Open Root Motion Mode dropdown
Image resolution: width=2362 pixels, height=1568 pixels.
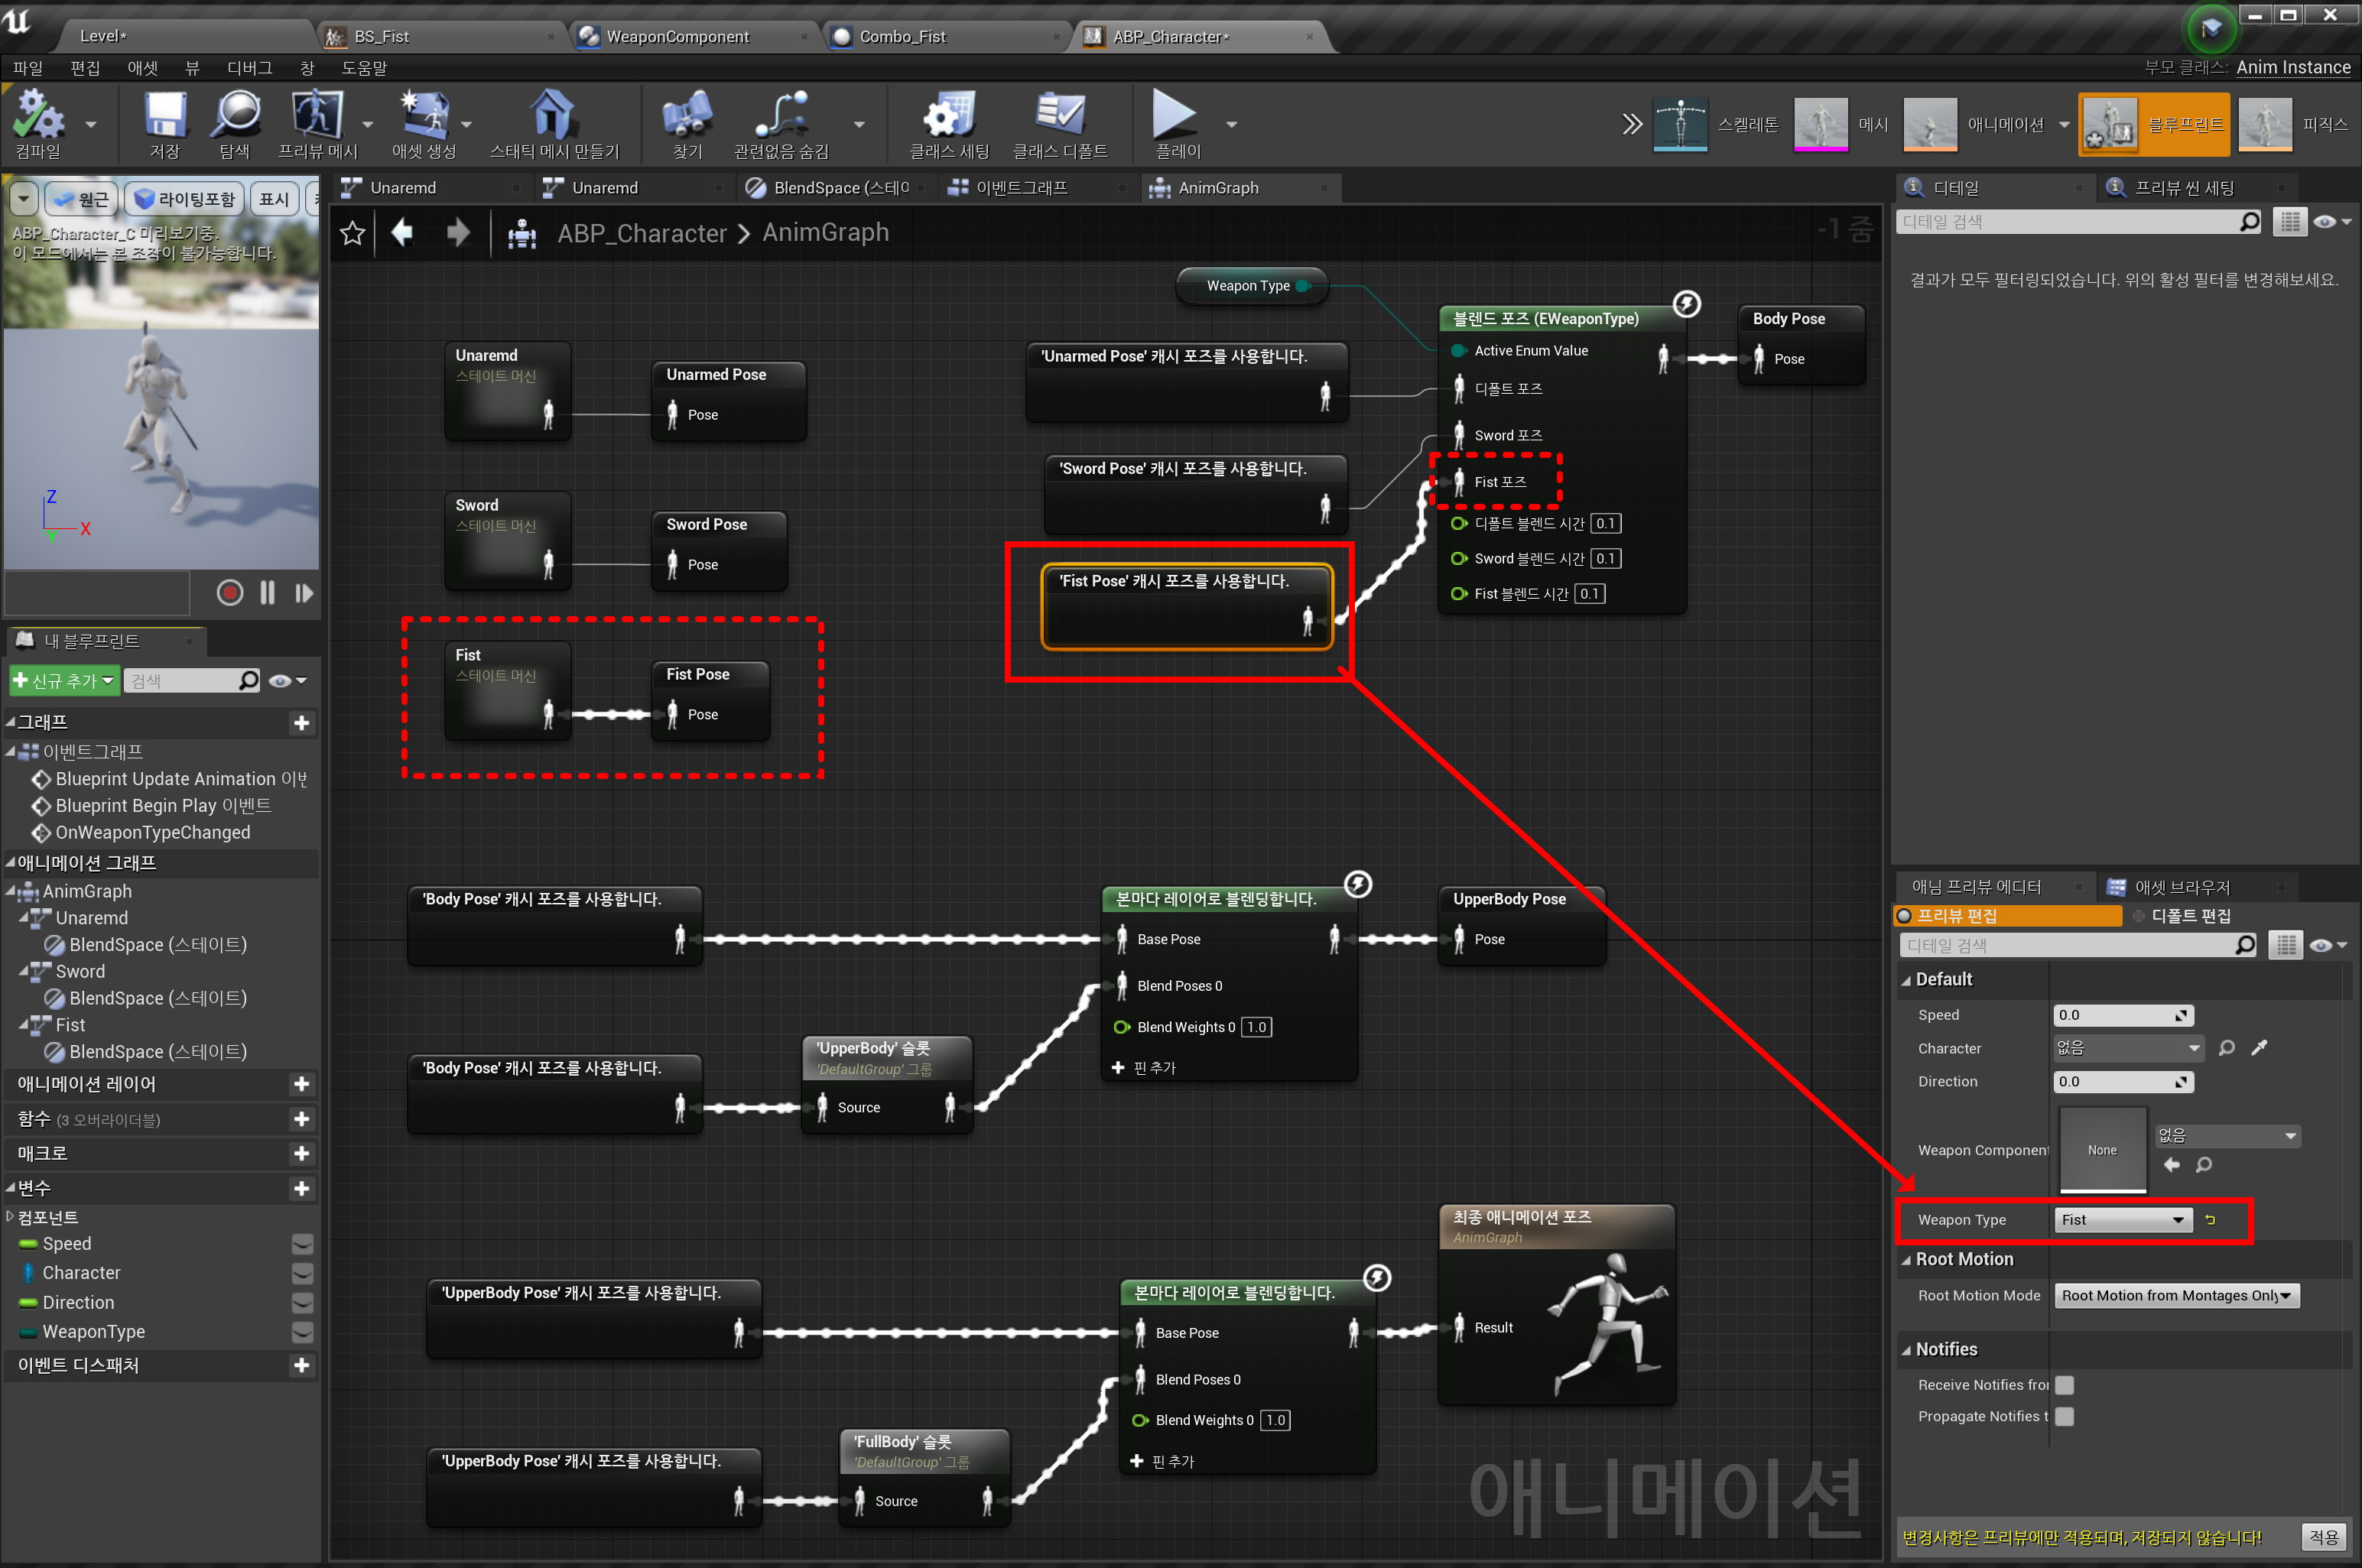pyautogui.click(x=2176, y=1295)
